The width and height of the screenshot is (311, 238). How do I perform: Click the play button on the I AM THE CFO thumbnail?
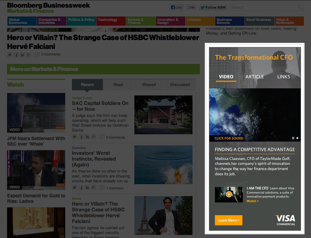tap(229, 195)
